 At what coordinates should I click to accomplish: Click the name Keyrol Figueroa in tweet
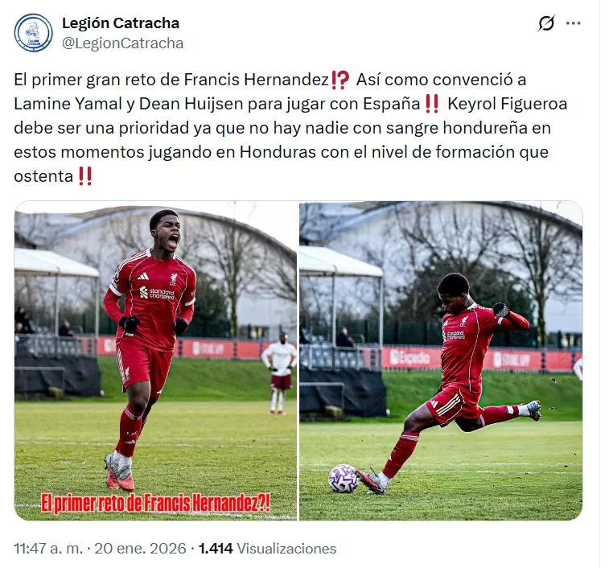pyautogui.click(x=507, y=104)
